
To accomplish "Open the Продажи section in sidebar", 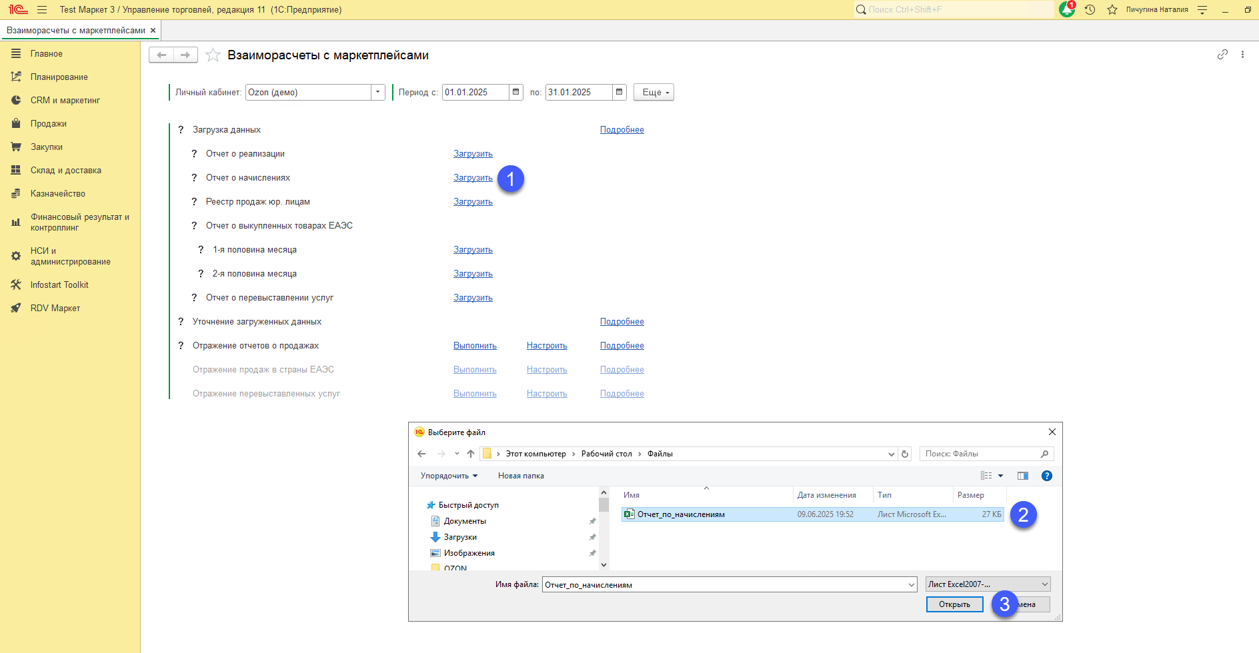I will pos(49,124).
